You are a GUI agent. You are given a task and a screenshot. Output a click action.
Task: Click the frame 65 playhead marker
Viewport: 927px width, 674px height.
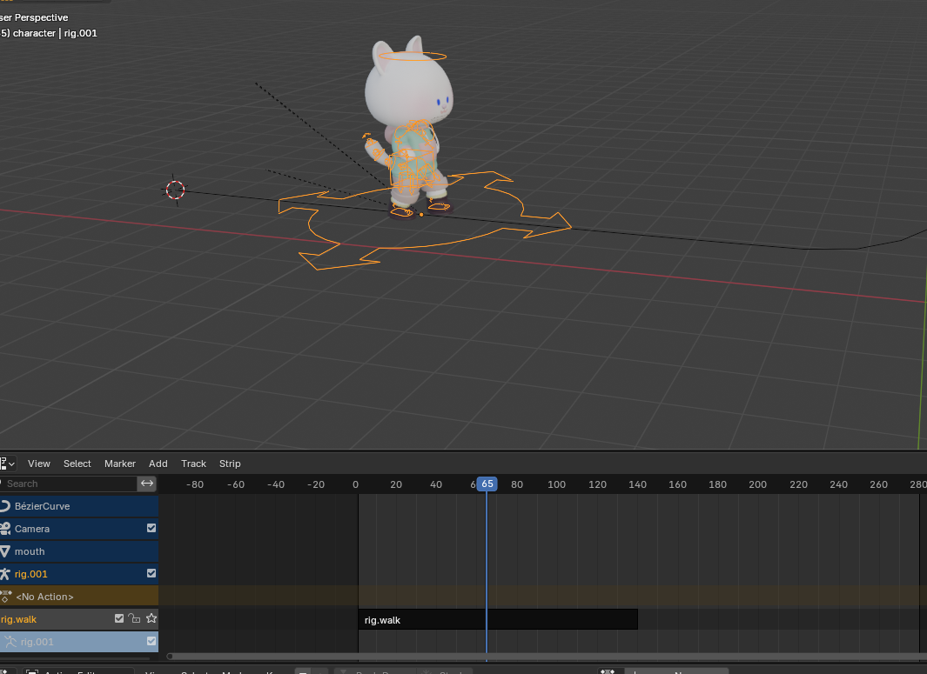click(487, 484)
